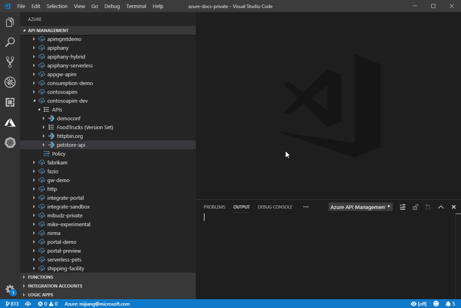Show more panel tabs with ellipsis
This screenshot has width=461, height=308.
306,207
